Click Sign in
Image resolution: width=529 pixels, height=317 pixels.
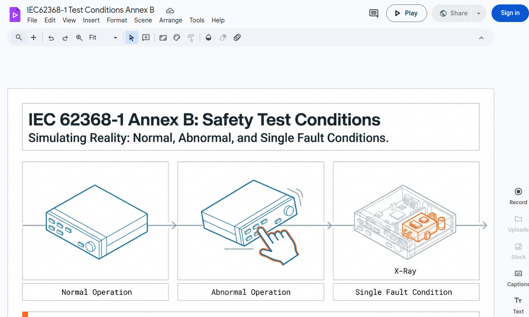(510, 13)
